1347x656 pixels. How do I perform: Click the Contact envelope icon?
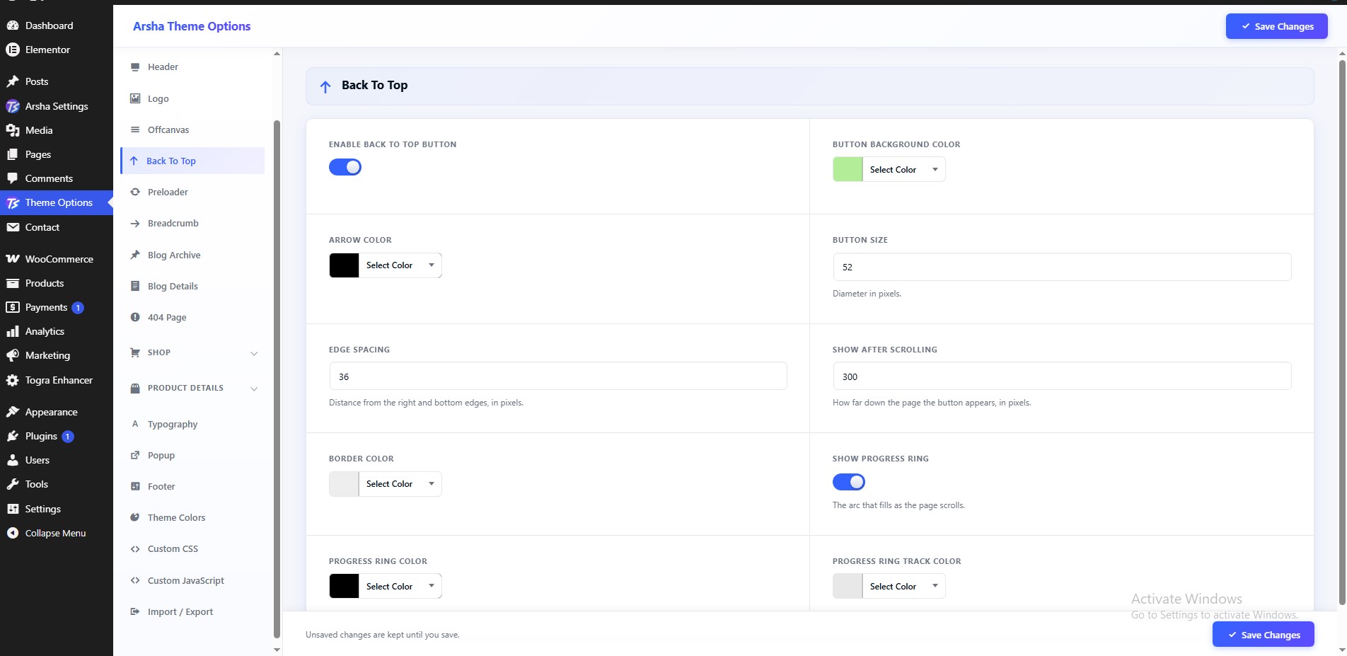point(13,227)
